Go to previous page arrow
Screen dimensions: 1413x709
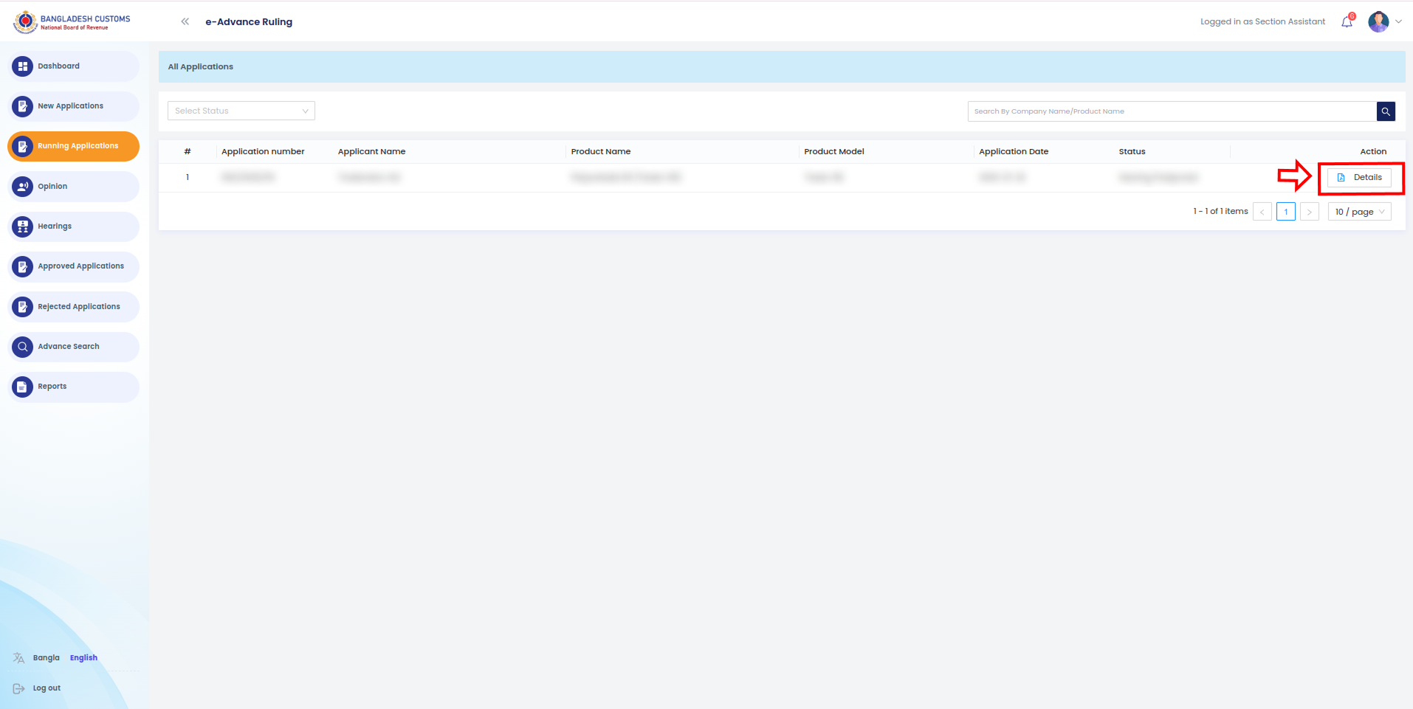(x=1262, y=212)
